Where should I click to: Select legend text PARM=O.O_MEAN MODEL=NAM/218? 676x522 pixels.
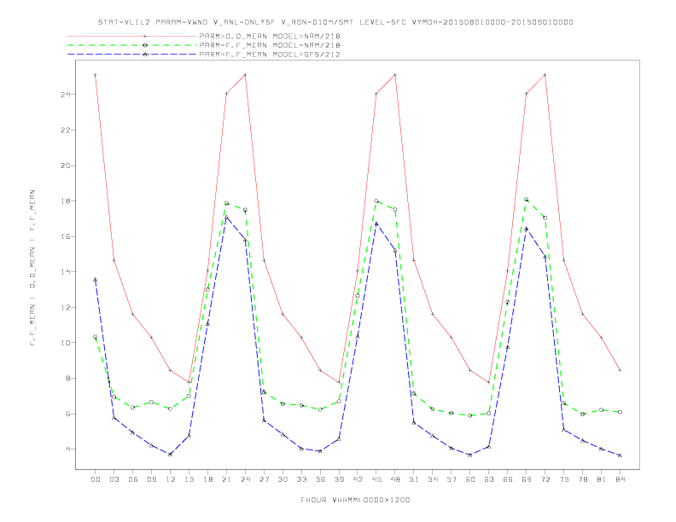pos(270,36)
